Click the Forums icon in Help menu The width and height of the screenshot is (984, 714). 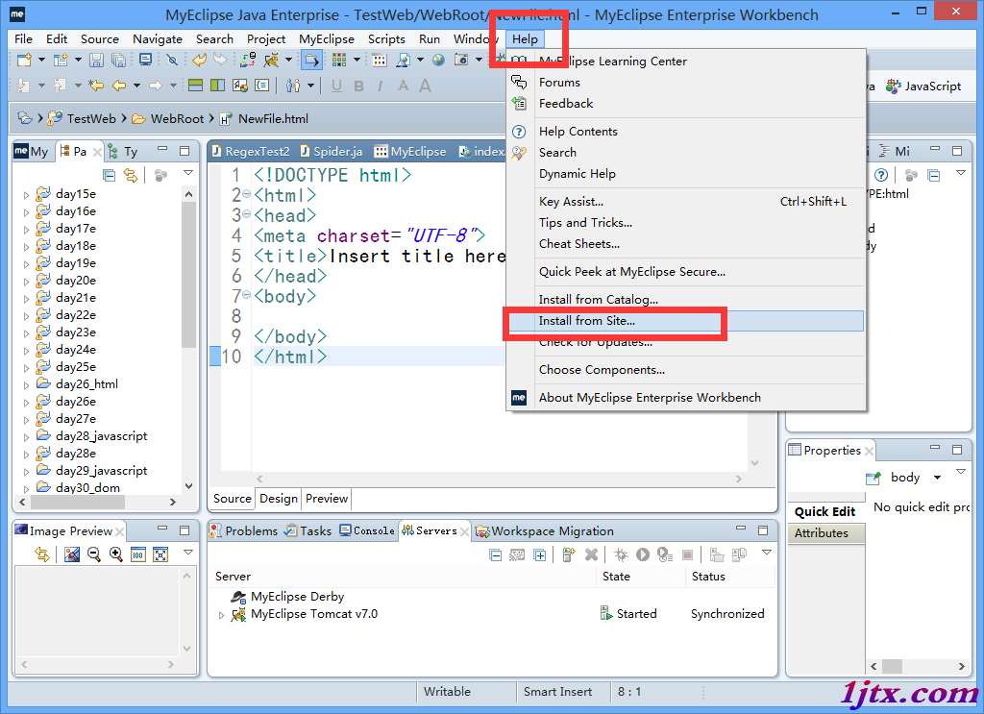tap(519, 83)
